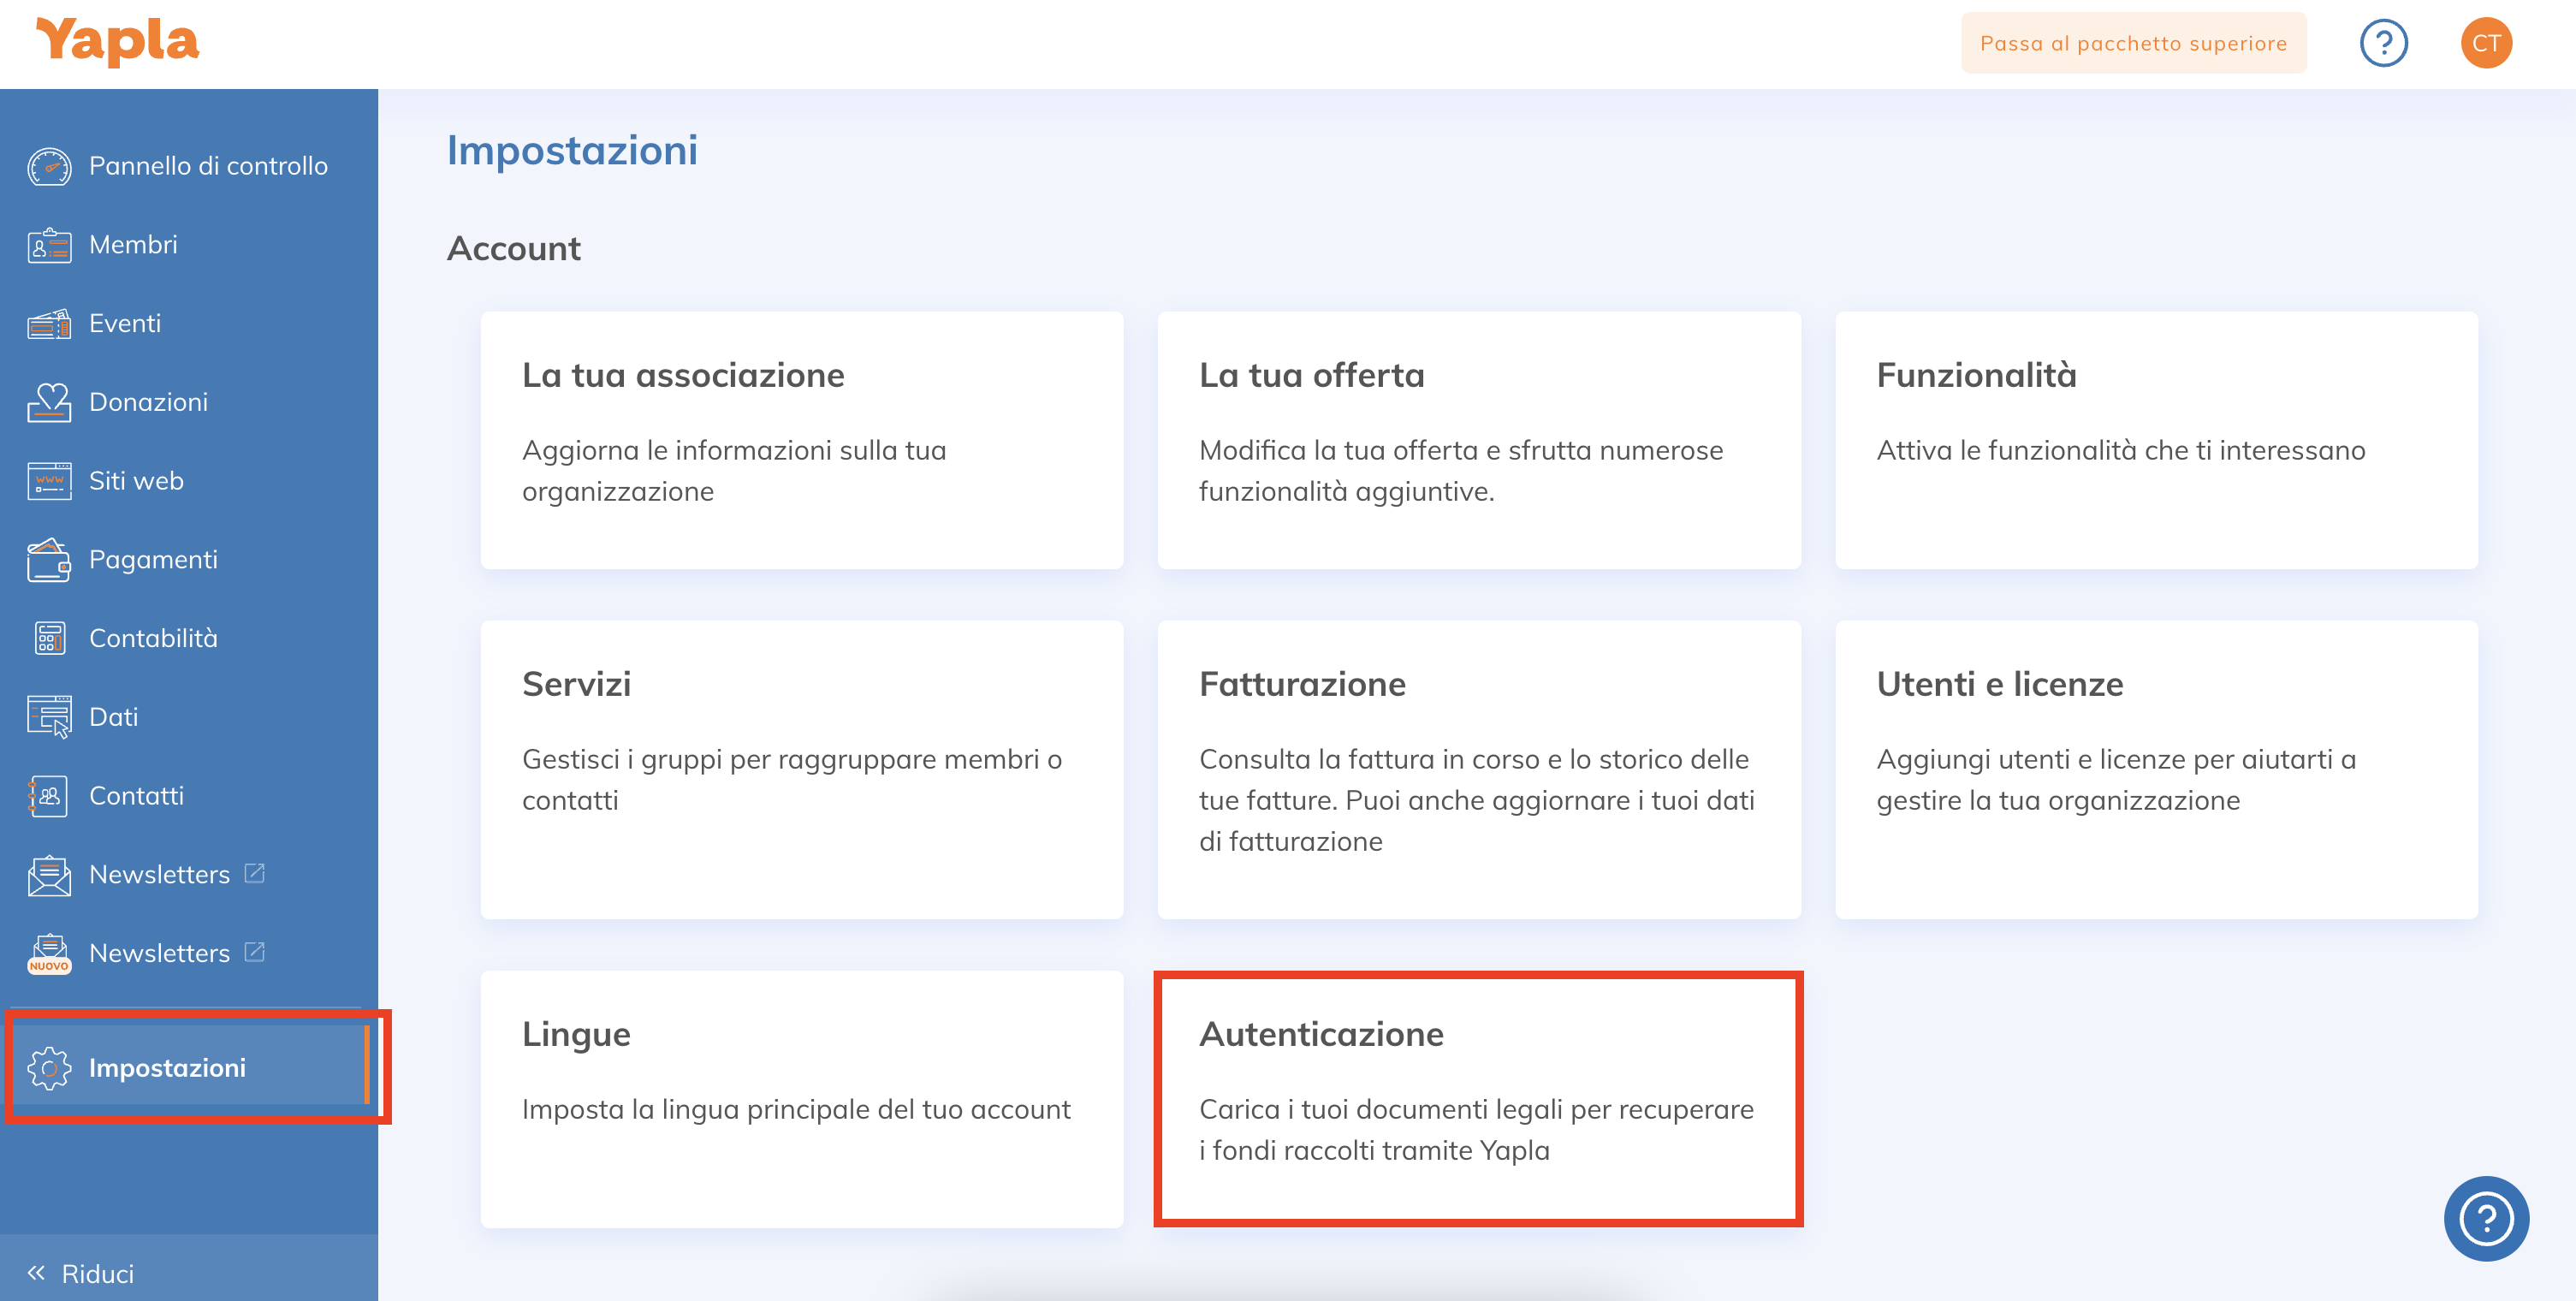Open the Utenti e licenze card

2156,768
